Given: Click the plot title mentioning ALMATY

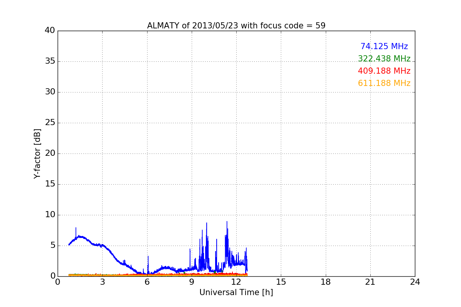Looking at the screenshot, I should click(236, 26).
